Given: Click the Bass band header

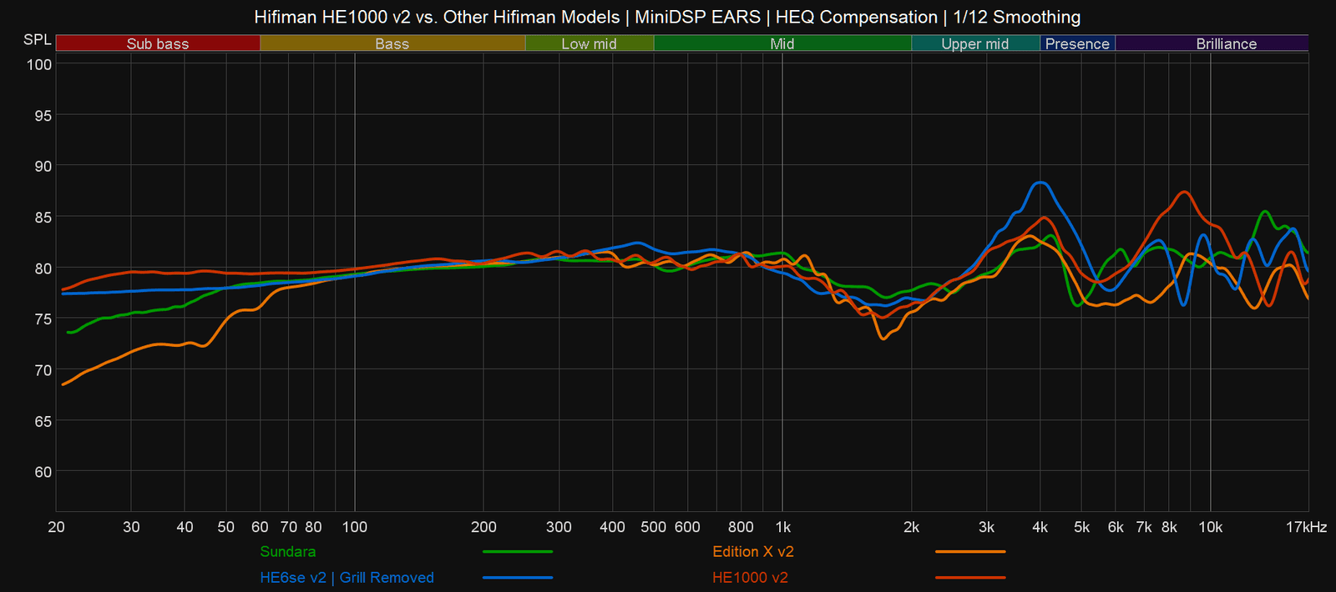Looking at the screenshot, I should 392,43.
